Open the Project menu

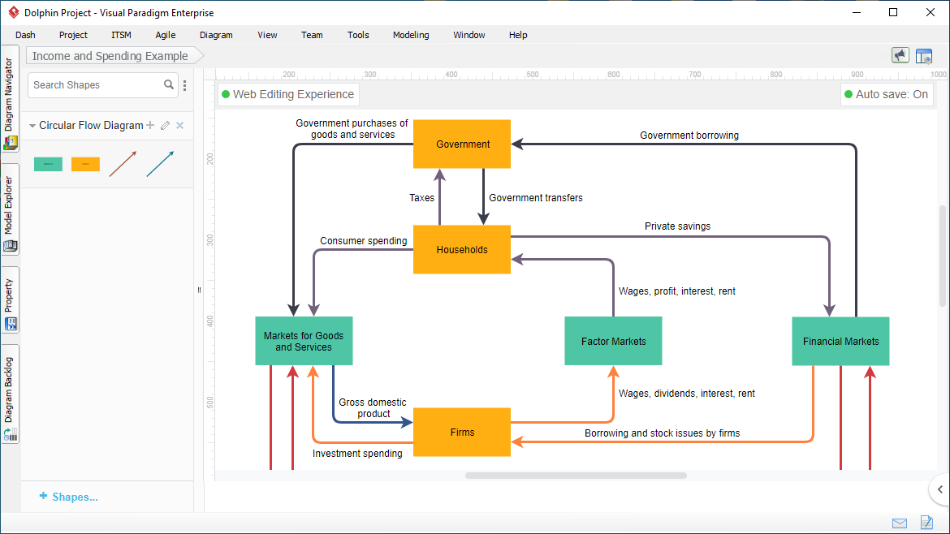point(73,35)
